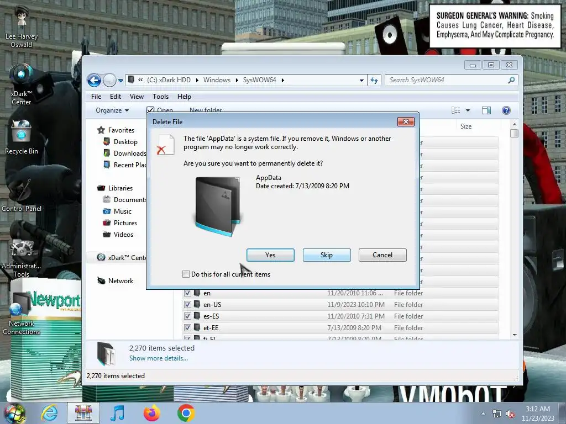The image size is (566, 424).
Task: Open the recent pages dropdown arrow
Action: click(120, 81)
